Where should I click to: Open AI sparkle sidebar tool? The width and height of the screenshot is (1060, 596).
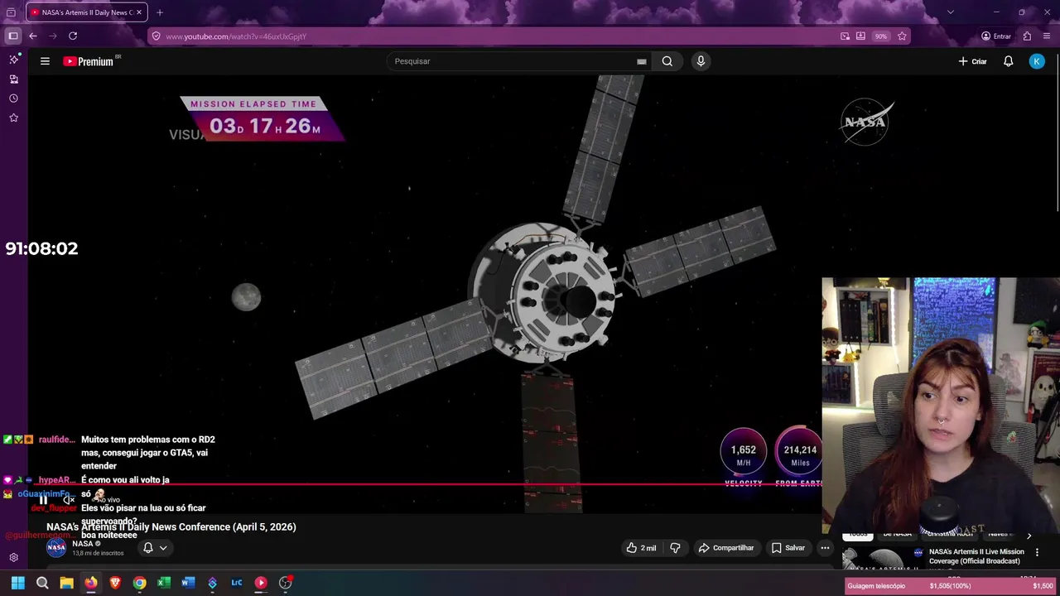tap(13, 60)
